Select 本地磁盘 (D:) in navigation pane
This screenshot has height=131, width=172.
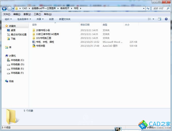(17, 64)
